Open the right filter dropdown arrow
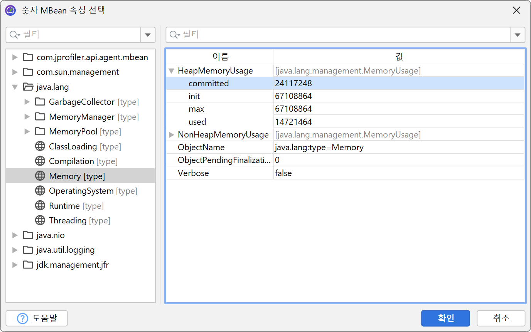The width and height of the screenshot is (531, 332). tap(517, 35)
